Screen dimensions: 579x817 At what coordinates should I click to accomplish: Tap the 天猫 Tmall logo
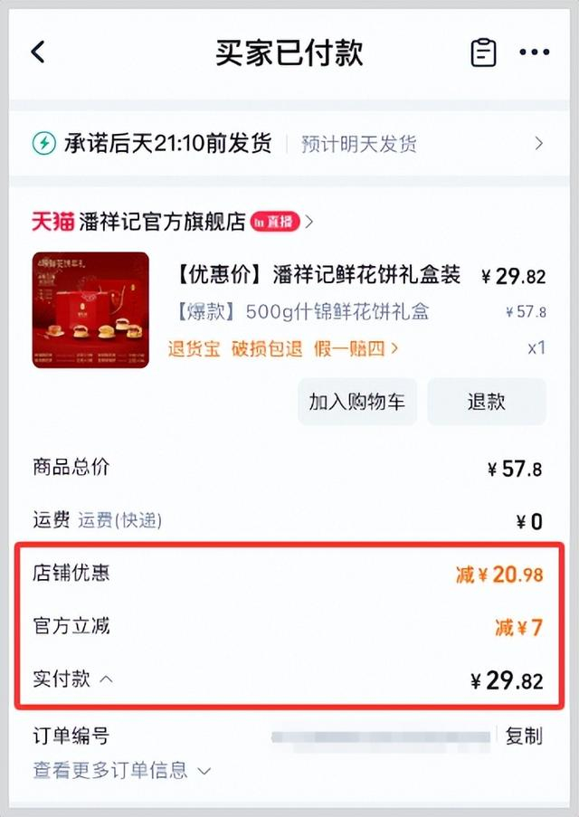click(x=52, y=222)
